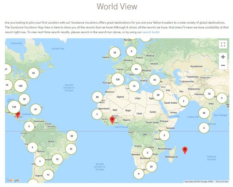
Task: Open the 83 cluster in northeastern US
Action: click(x=33, y=73)
